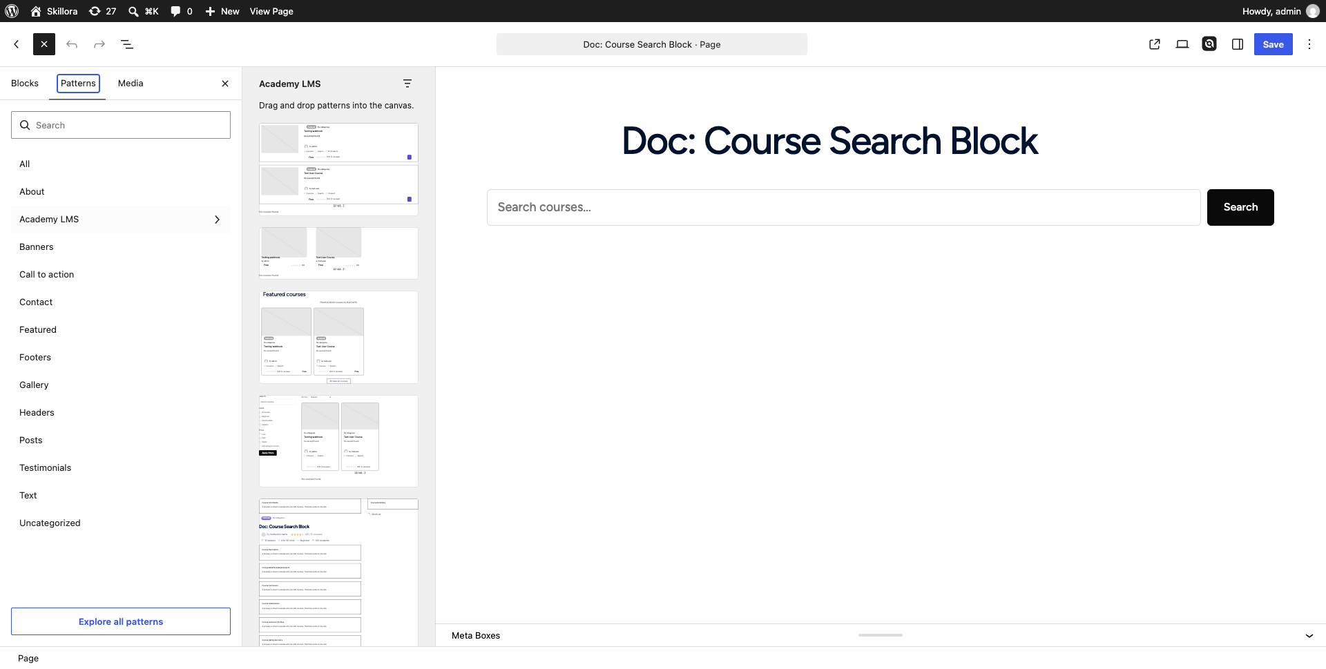Open Document Overview list view
Screen dimensions: 1326x669
coord(127,44)
